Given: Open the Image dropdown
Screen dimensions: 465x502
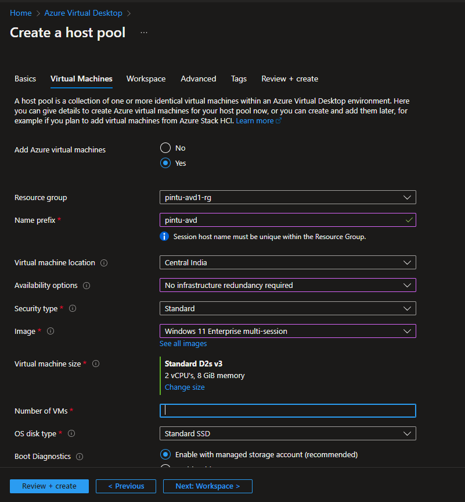Looking at the screenshot, I should point(287,331).
